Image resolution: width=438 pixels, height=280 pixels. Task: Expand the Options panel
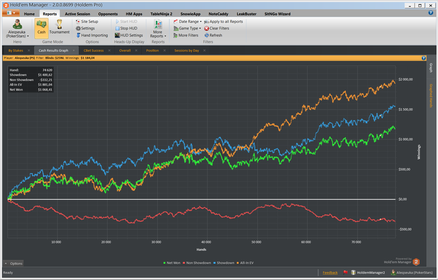coord(13,263)
